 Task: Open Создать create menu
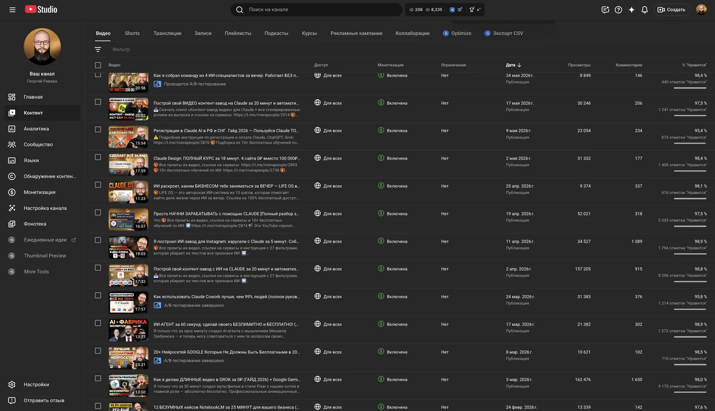tap(672, 9)
